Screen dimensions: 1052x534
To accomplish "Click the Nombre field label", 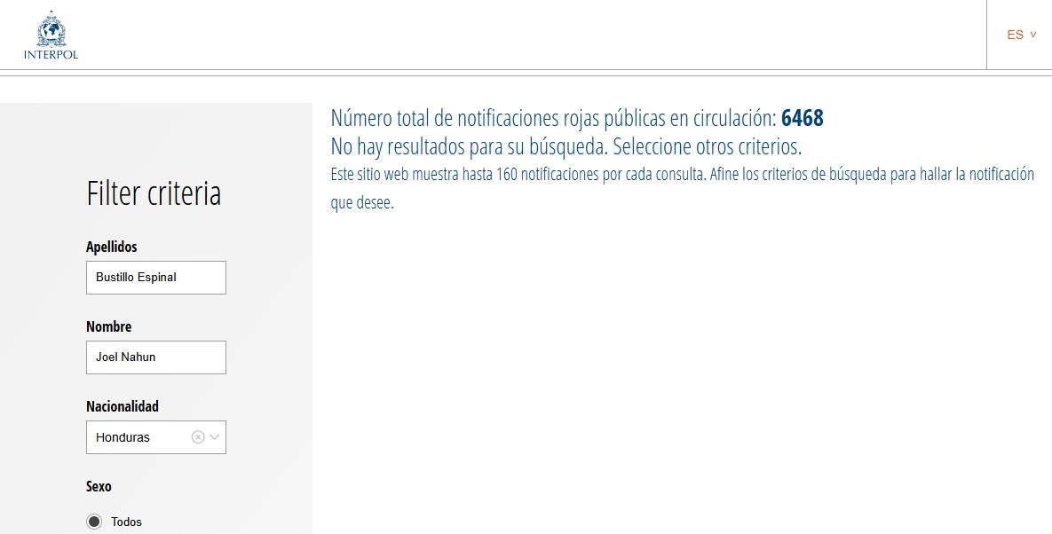I will (x=109, y=327).
